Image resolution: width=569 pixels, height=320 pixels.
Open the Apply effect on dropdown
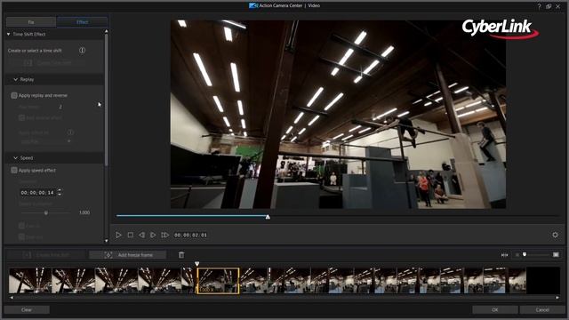45,141
